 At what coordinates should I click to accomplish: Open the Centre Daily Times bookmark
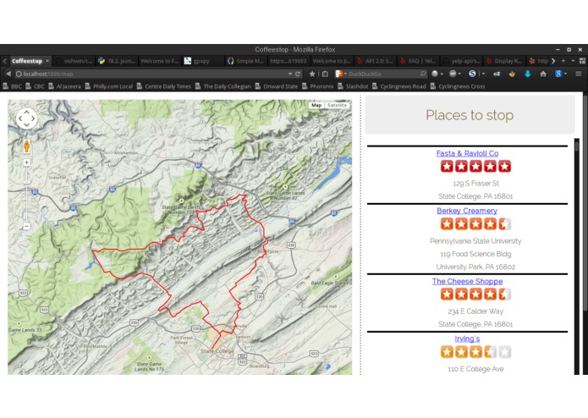[x=164, y=86]
